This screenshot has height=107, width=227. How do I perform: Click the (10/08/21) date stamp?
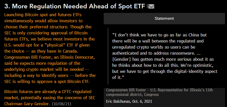click(x=62, y=104)
